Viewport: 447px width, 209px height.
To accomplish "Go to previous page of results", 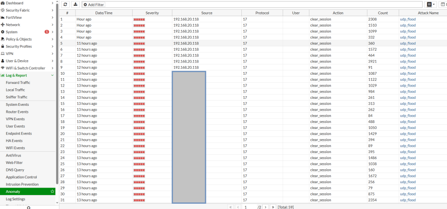I will tap(238, 207).
